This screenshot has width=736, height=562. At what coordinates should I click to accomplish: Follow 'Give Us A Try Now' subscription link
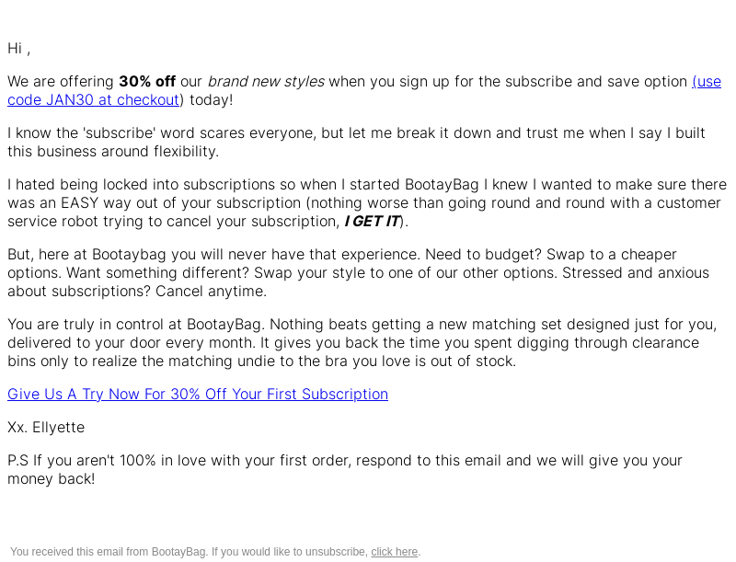pyautogui.click(x=198, y=394)
